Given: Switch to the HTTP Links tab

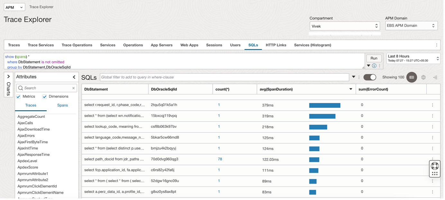Looking at the screenshot, I should [x=276, y=45].
